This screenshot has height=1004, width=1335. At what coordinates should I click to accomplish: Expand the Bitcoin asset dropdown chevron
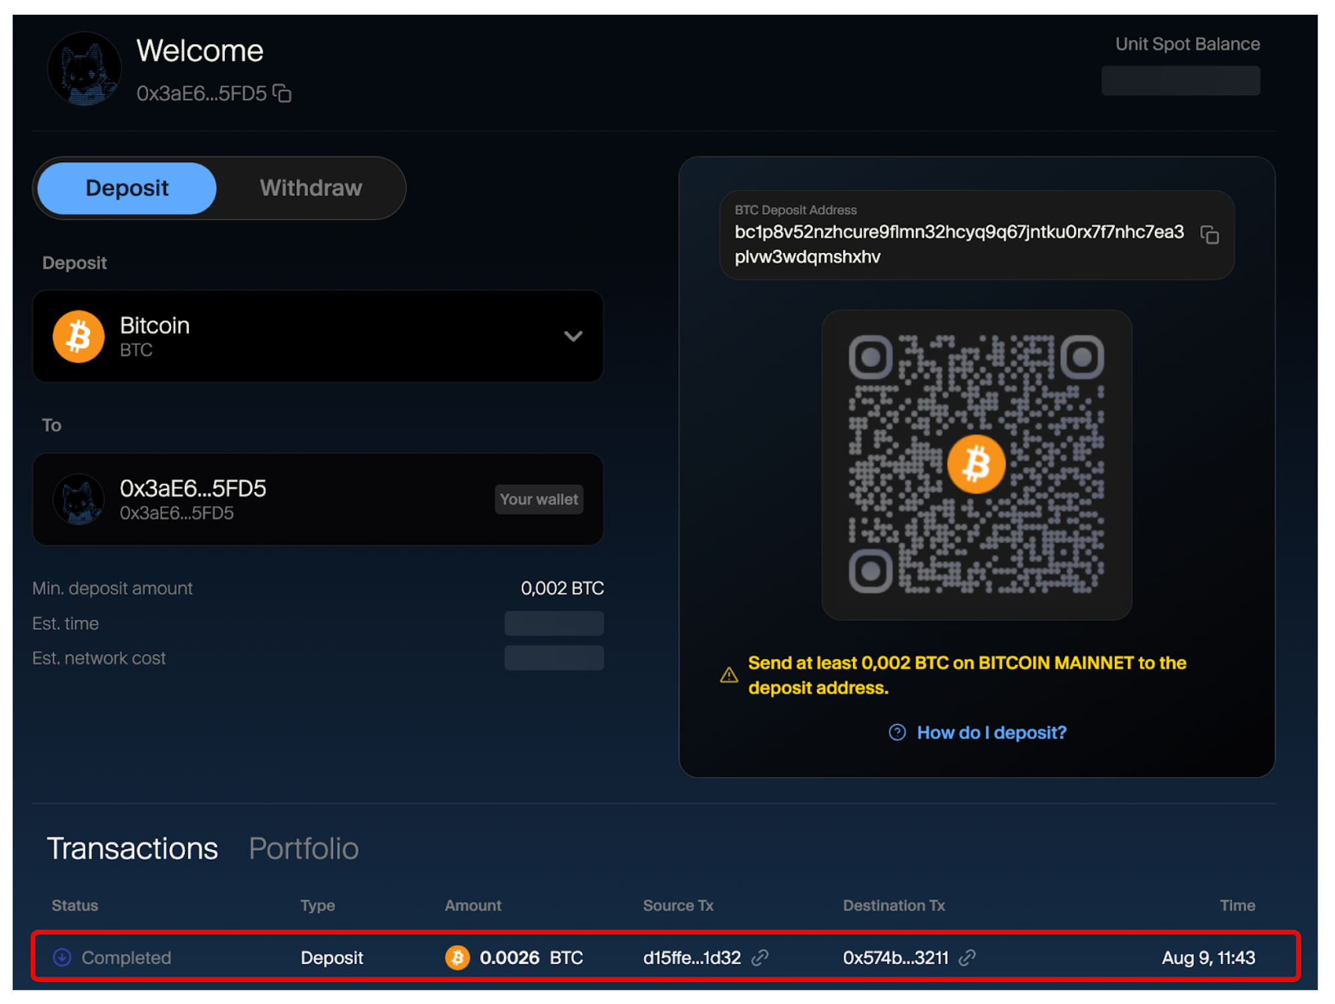(573, 336)
